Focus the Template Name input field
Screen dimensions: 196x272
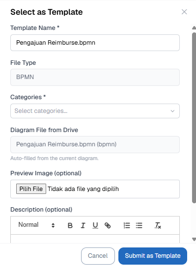(x=95, y=43)
